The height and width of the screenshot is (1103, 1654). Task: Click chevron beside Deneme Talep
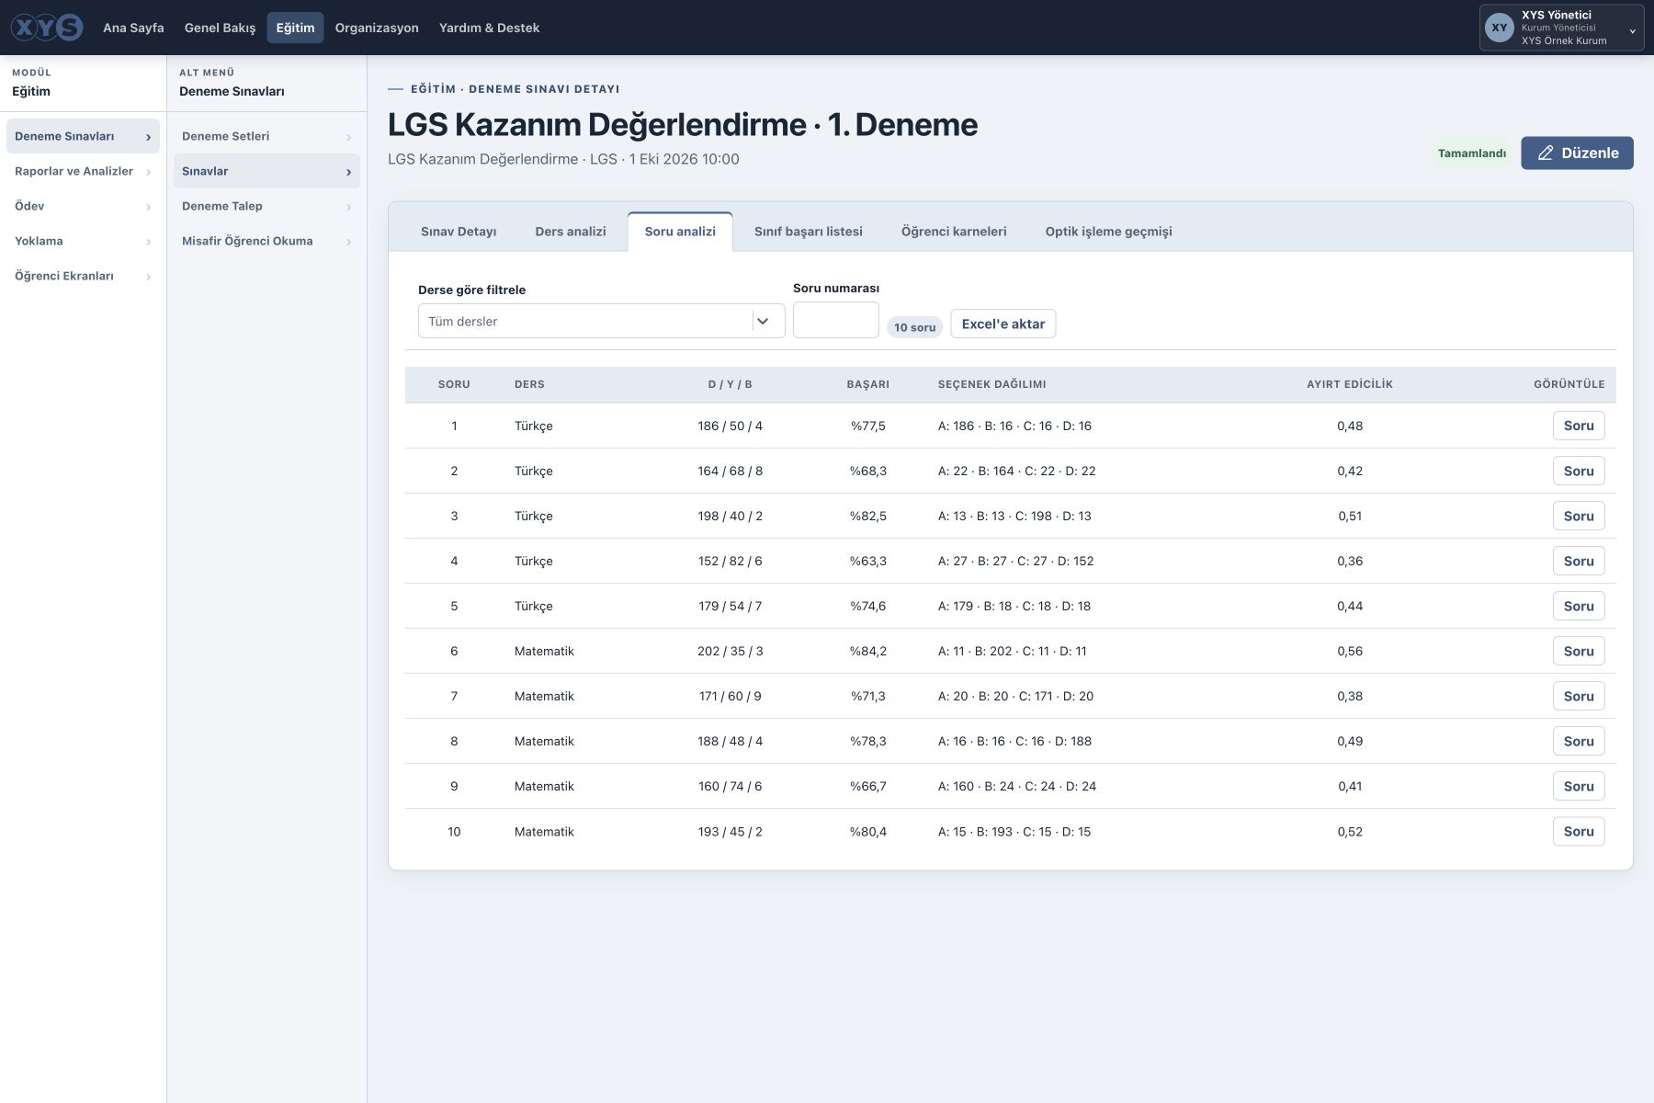pos(348,207)
